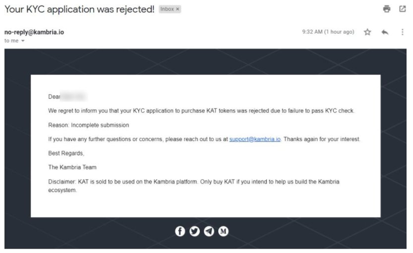The width and height of the screenshot is (413, 253).
Task: Click the 9:32 AM timestamp
Action: coord(328,32)
